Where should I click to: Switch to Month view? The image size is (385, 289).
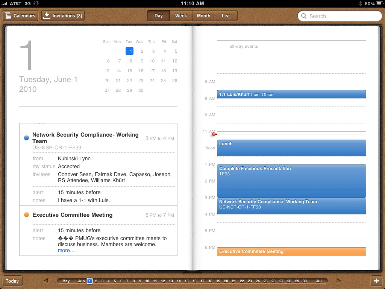pos(203,16)
